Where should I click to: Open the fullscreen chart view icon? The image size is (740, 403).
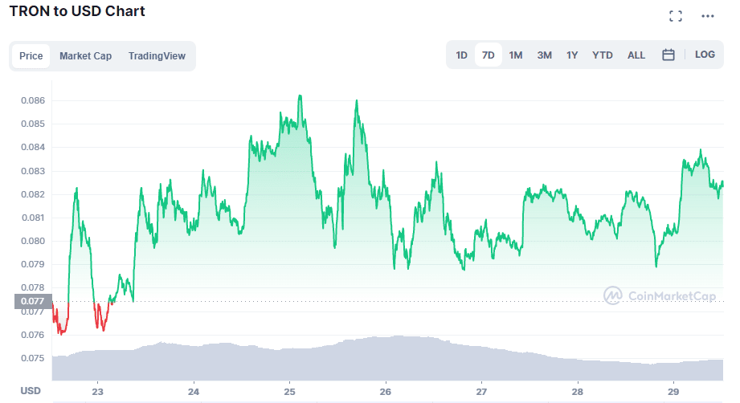[676, 16]
